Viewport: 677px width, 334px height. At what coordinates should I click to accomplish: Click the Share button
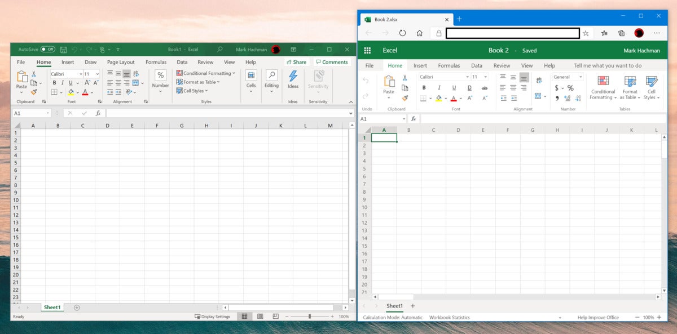coord(297,63)
